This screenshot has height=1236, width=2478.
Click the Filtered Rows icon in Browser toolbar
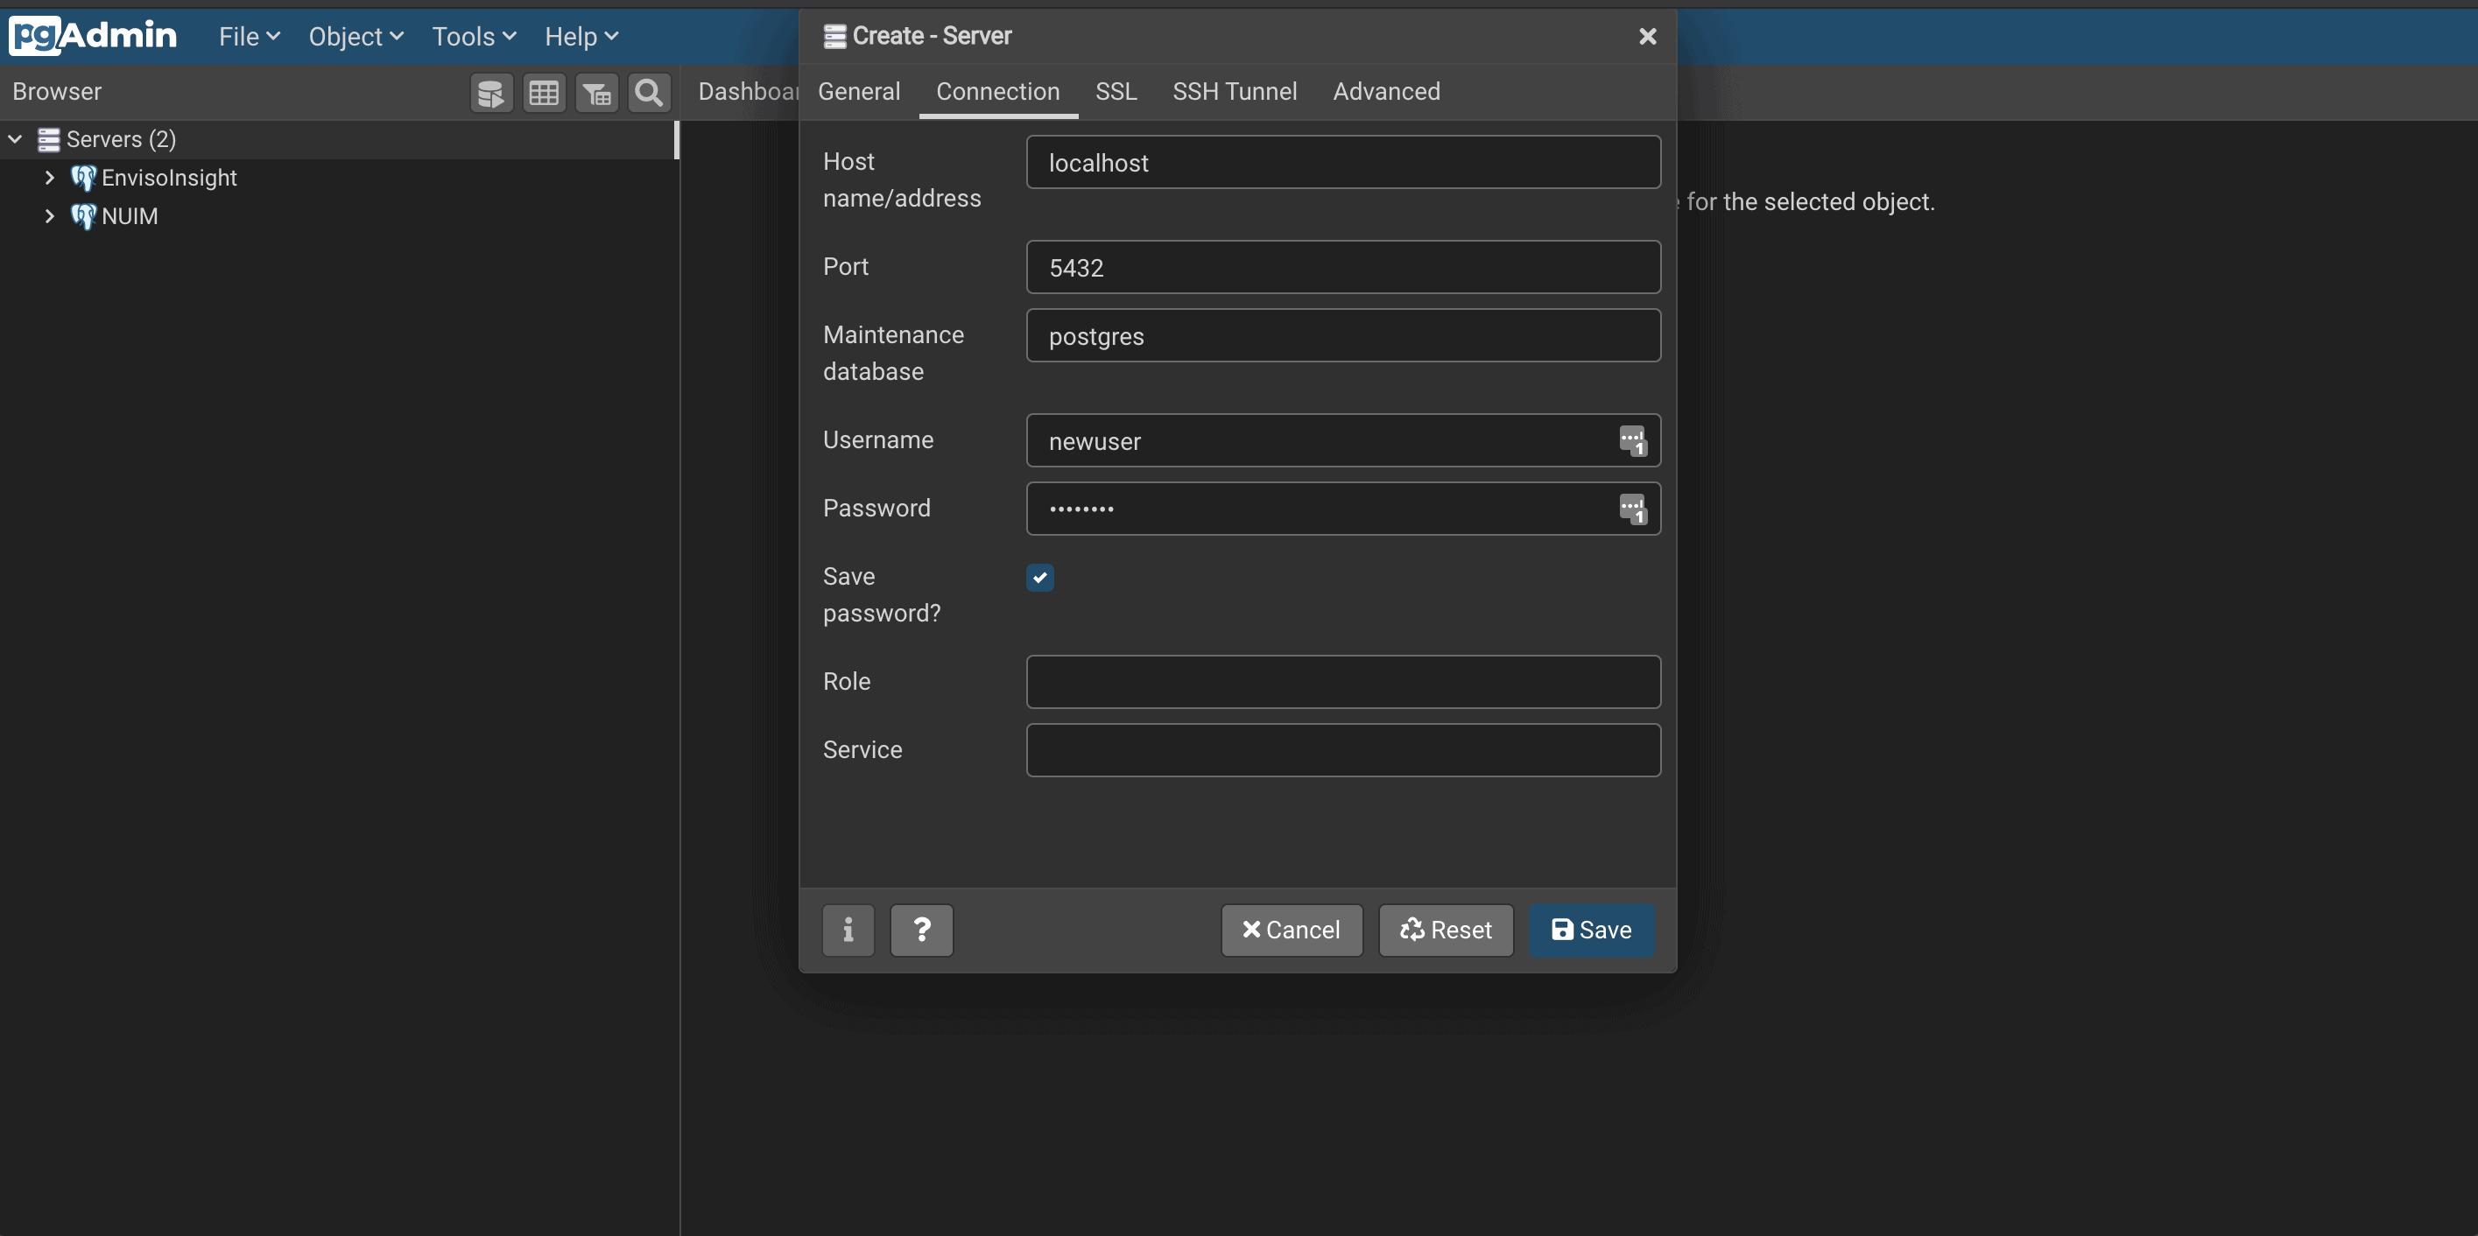pos(596,94)
